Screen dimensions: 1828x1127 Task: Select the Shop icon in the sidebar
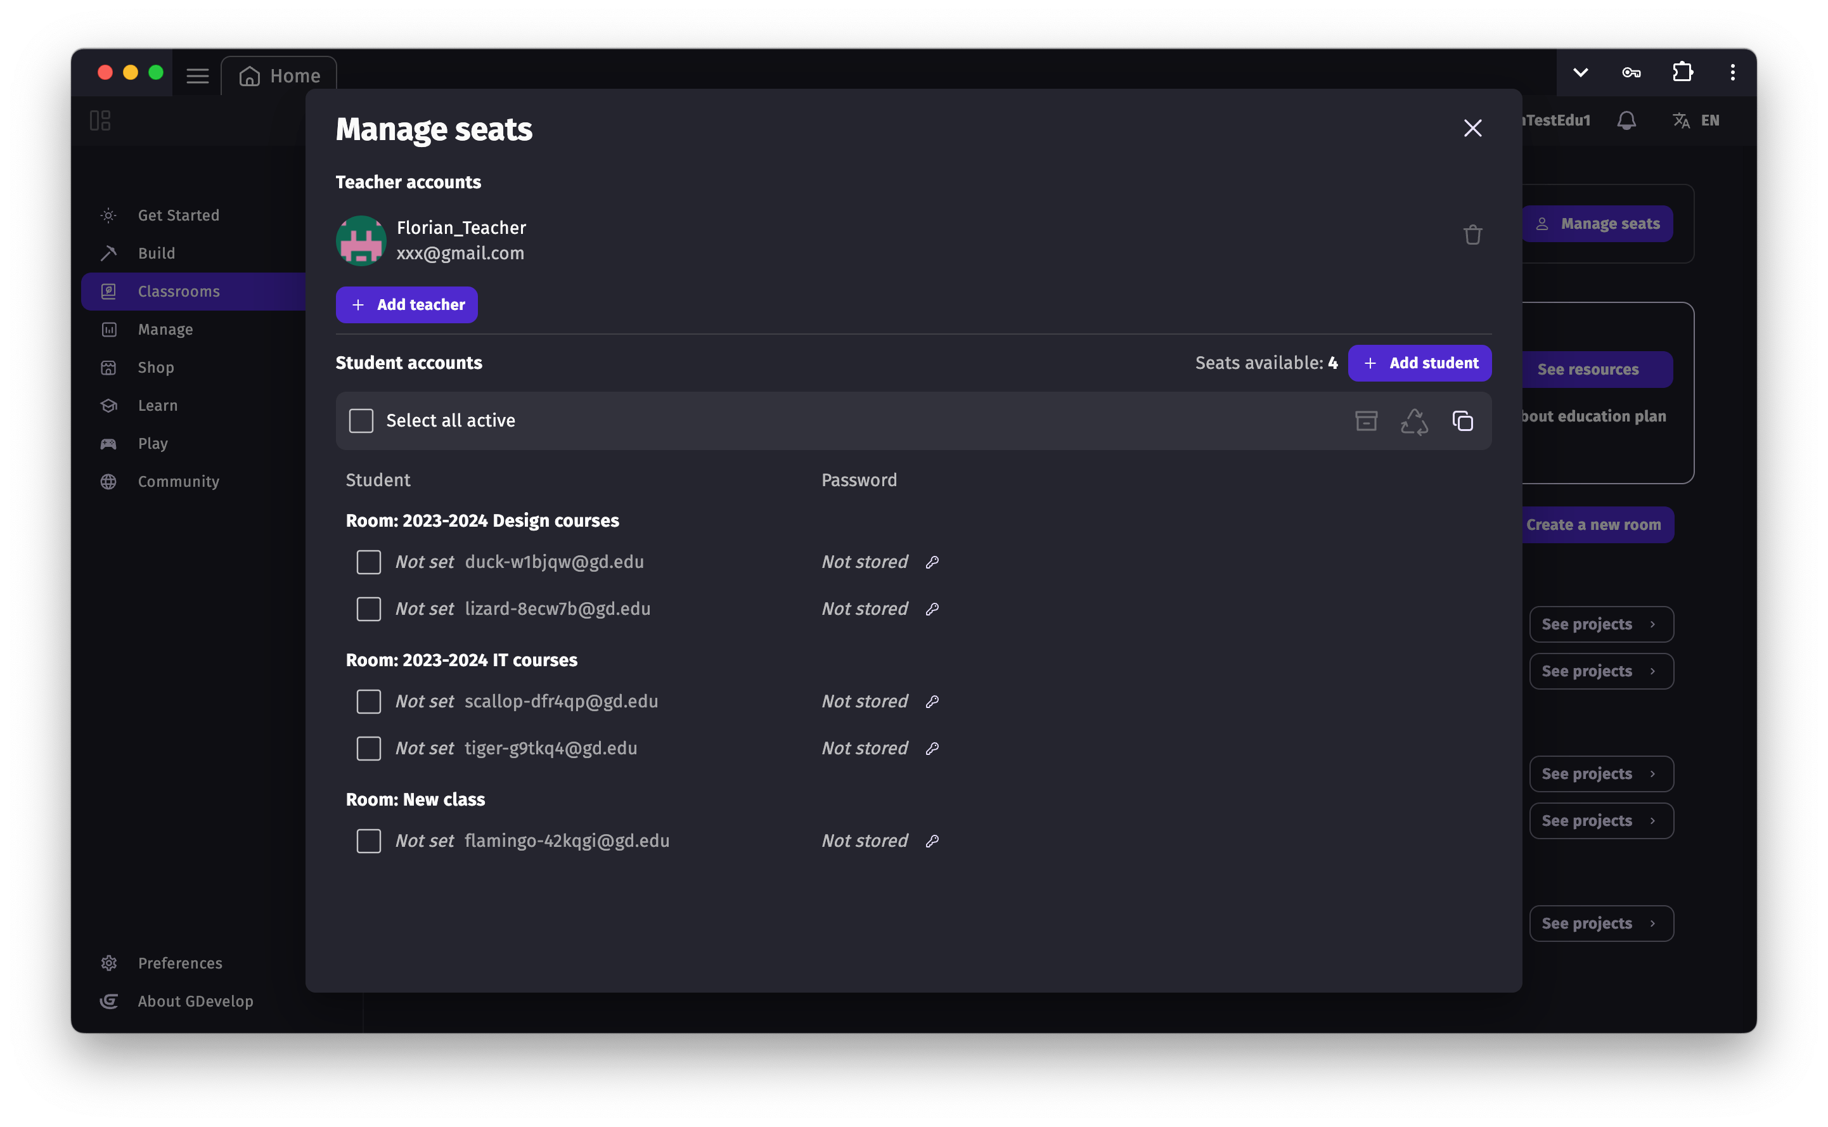[x=109, y=367]
